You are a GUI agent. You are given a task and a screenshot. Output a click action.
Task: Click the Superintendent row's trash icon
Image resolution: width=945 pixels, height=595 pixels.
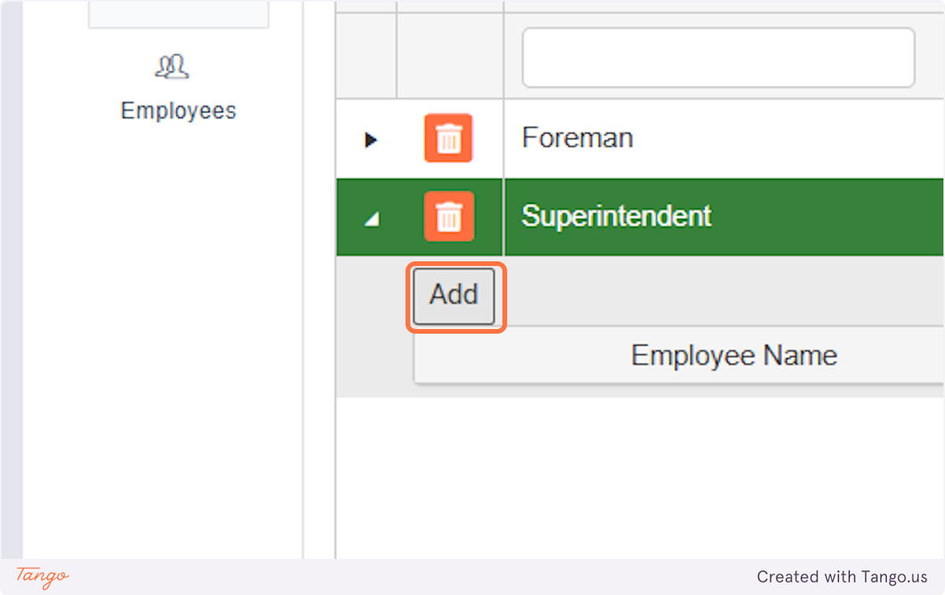coord(448,216)
